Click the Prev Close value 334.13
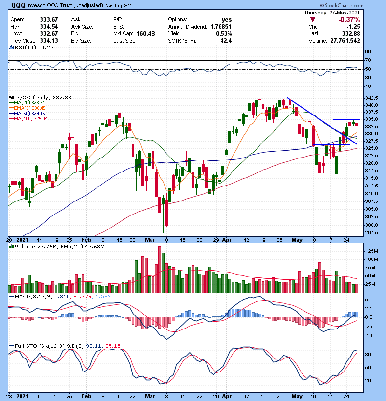 coord(49,41)
